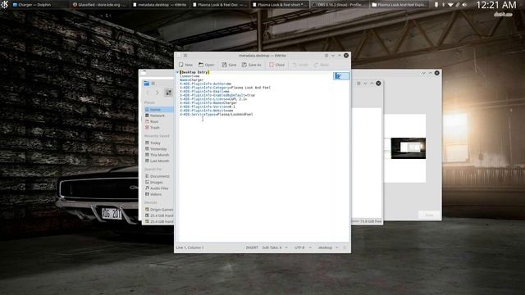The height and width of the screenshot is (295, 525).
Task: Switch to Plasma Look And Feel Explorer task
Action: [400, 5]
